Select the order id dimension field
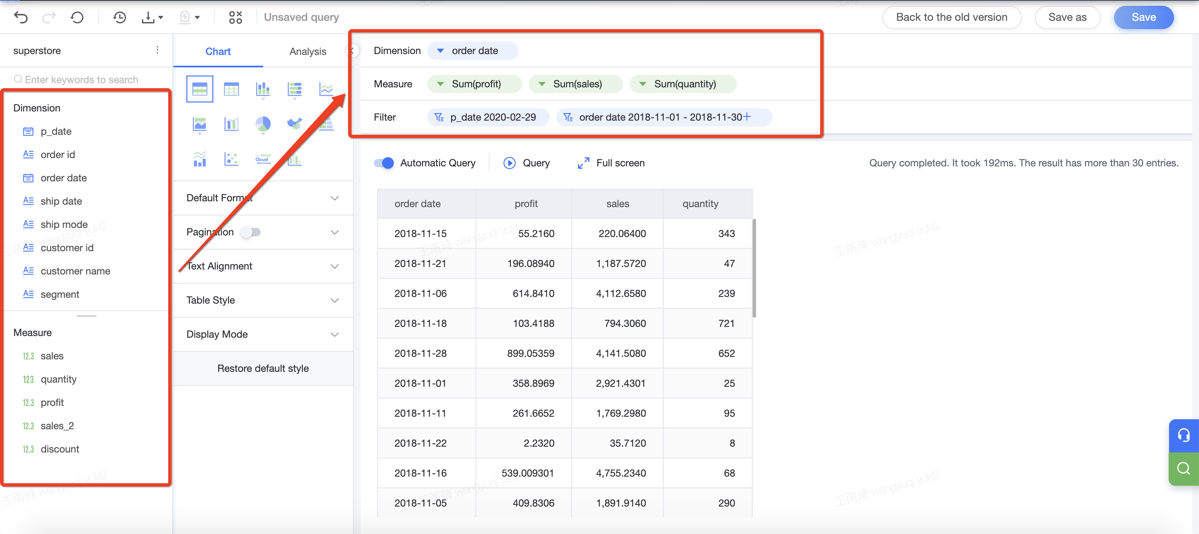 coord(58,154)
